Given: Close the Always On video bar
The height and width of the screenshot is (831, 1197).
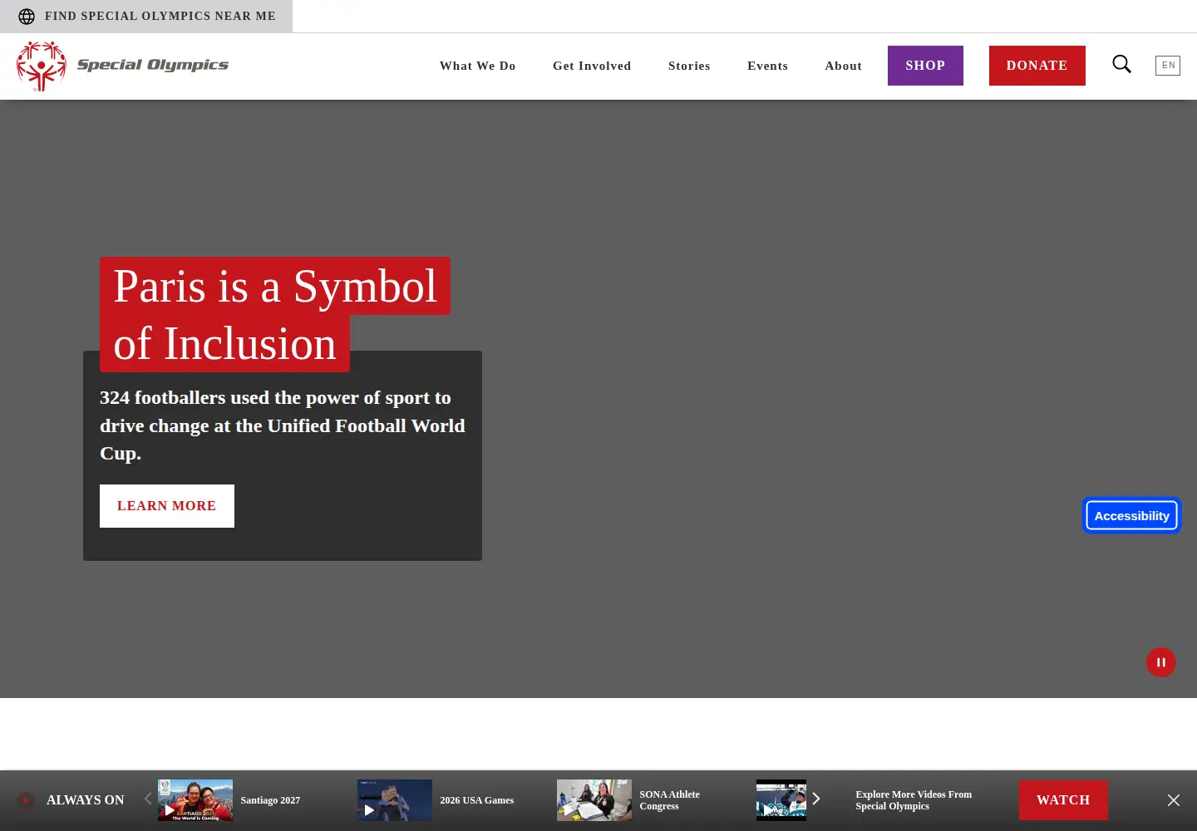Looking at the screenshot, I should click(1174, 800).
